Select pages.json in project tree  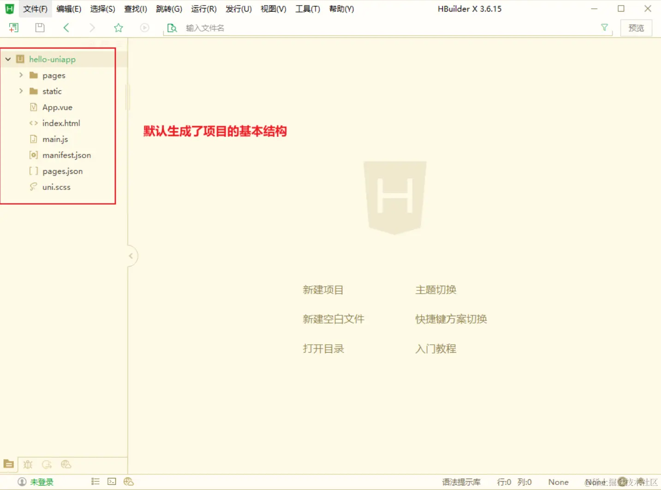[63, 171]
